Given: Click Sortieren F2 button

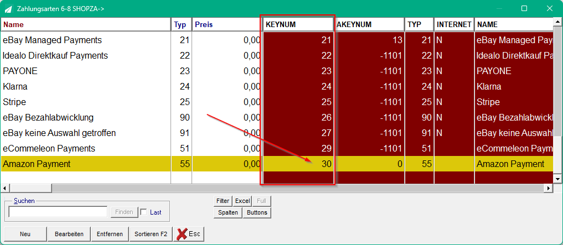Looking at the screenshot, I should click(x=151, y=234).
